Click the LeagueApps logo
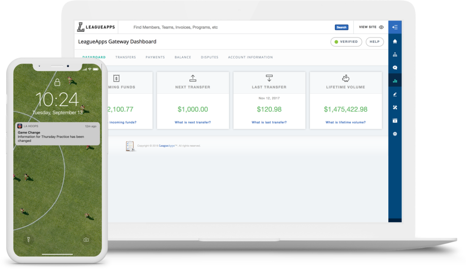Image resolution: width=466 pixels, height=269 pixels. click(96, 27)
